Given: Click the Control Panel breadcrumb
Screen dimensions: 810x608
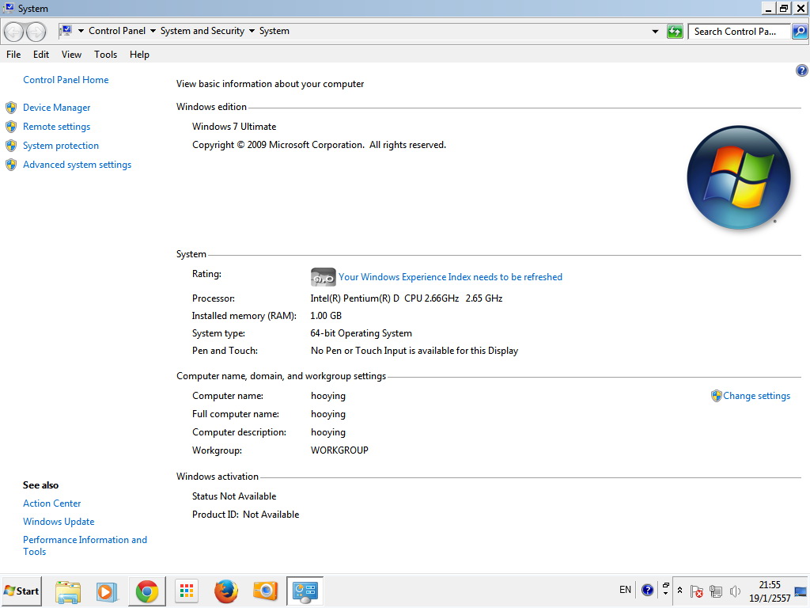Looking at the screenshot, I should coord(117,31).
